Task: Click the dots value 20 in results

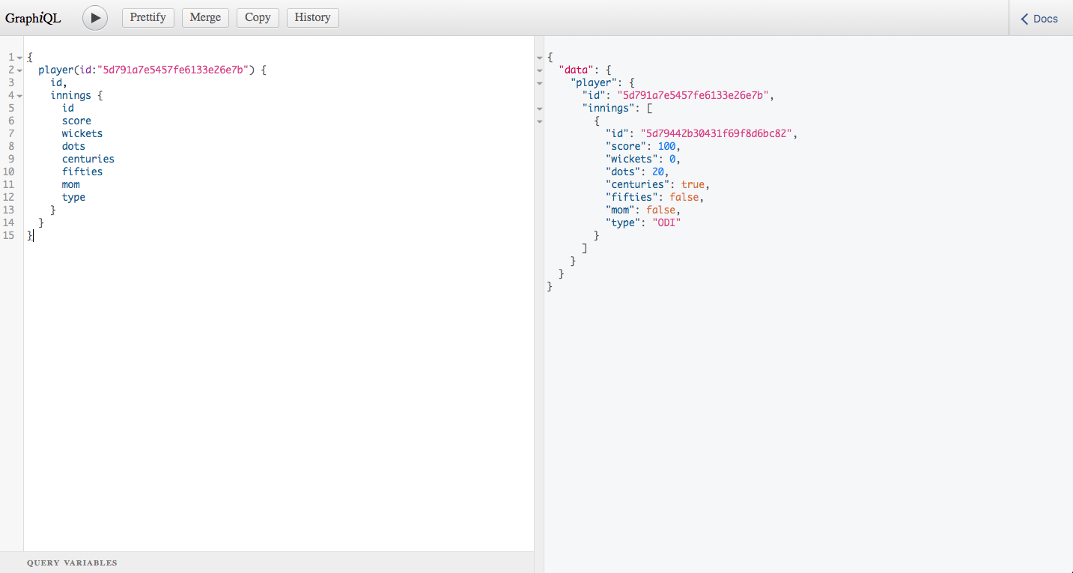Action: click(x=657, y=172)
